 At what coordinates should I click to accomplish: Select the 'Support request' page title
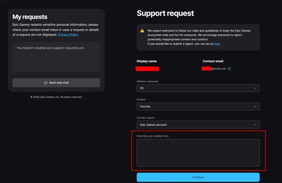pyautogui.click(x=165, y=13)
